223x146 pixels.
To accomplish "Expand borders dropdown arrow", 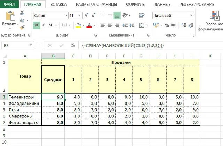I will pyautogui.click(x=70, y=25).
